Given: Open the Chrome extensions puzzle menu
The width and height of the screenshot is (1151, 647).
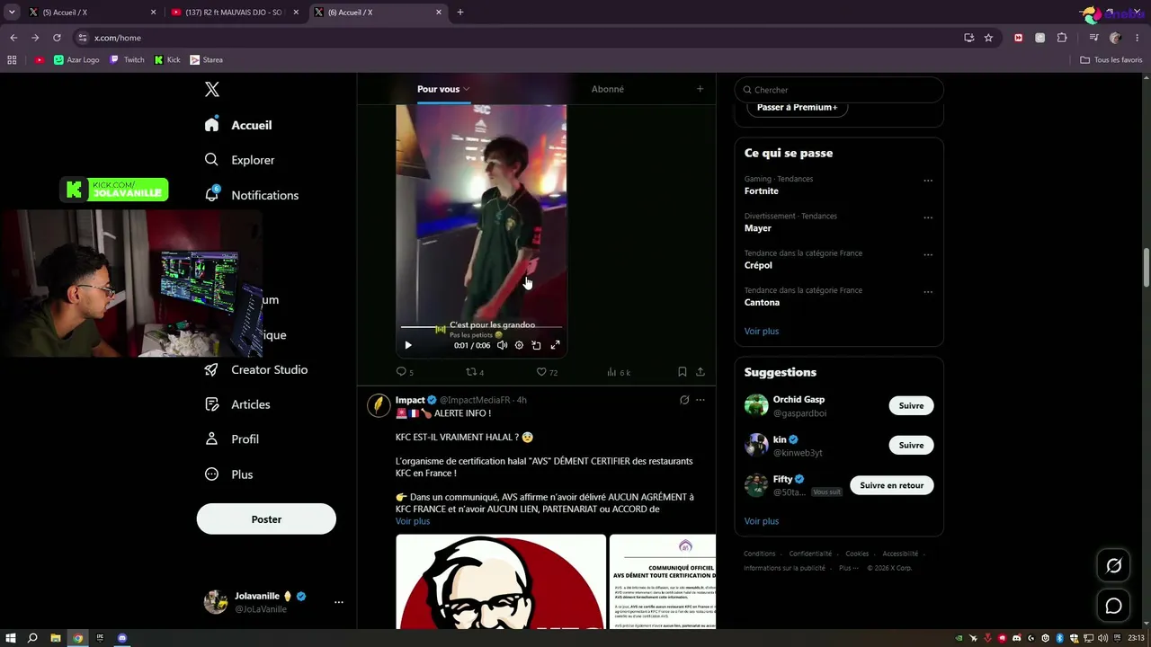Looking at the screenshot, I should 1062,38.
